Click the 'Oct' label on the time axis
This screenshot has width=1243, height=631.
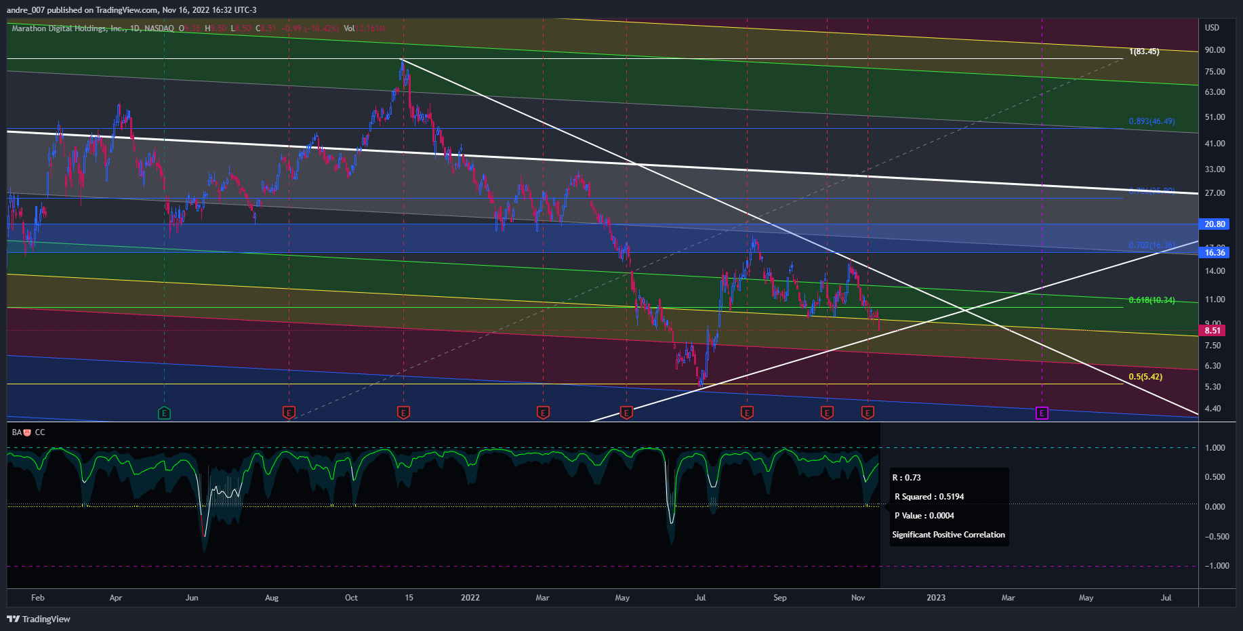point(351,598)
